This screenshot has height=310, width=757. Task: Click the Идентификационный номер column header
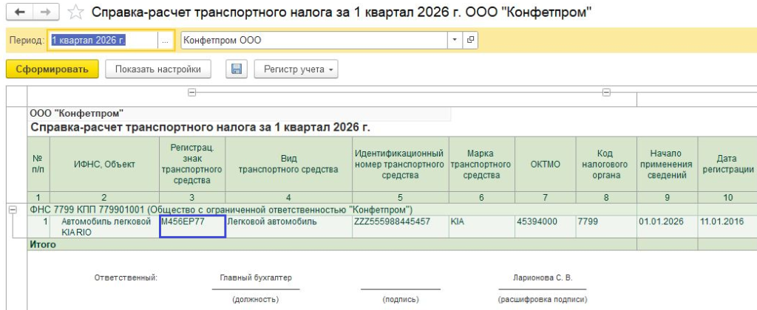400,165
